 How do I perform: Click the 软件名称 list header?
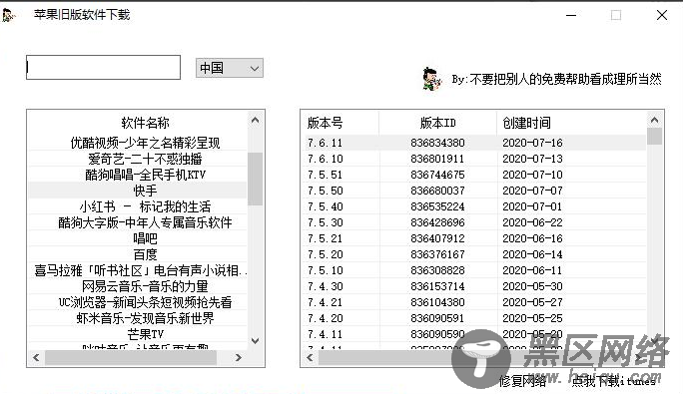point(145,123)
